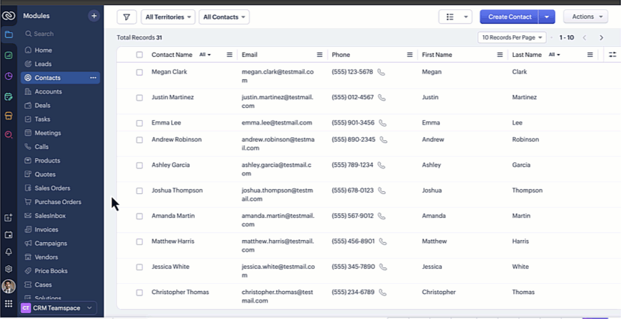Screen dimensions: 621x319
Task: Navigate to the Leads module
Action: pos(43,64)
